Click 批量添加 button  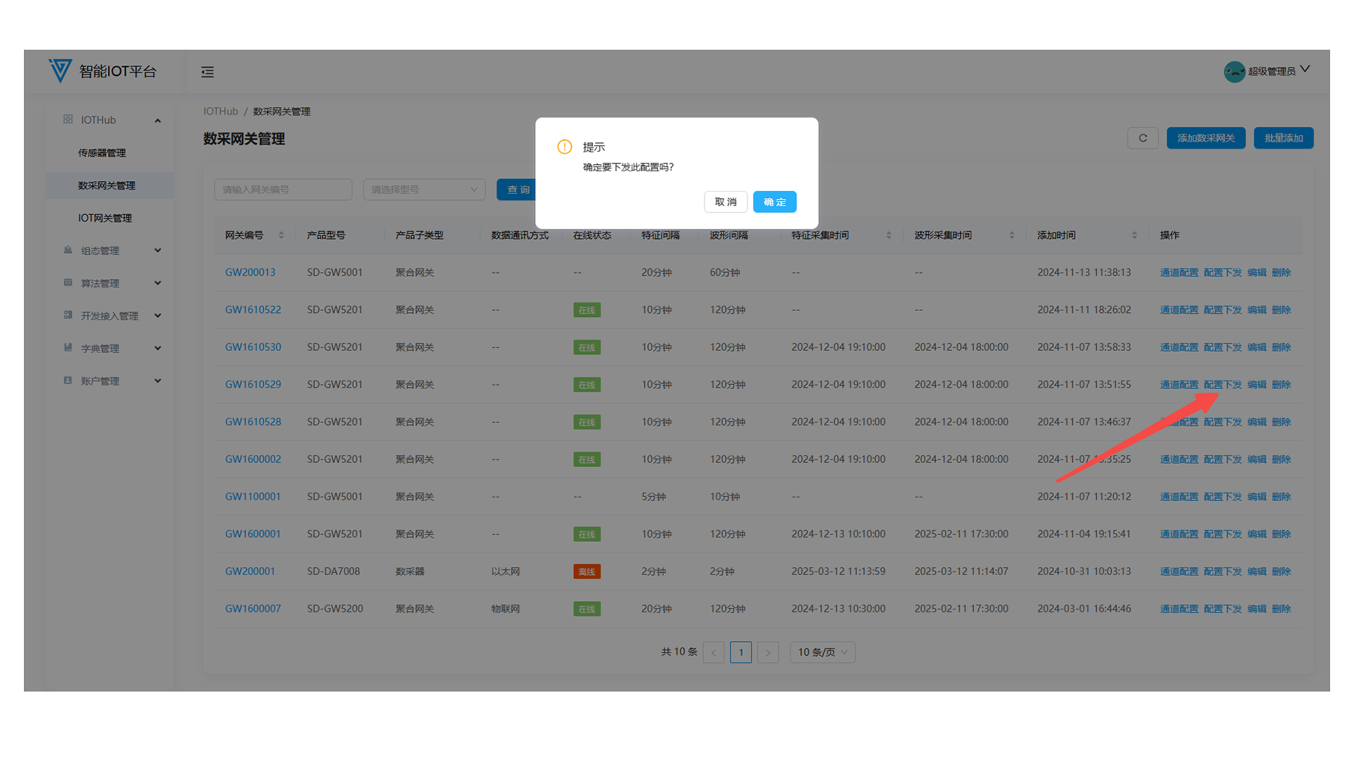(1283, 138)
